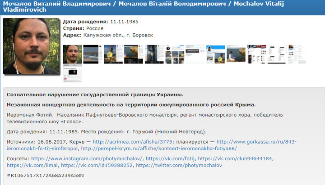325x185 pixels.
Task: Open the dark-header webpage screenshot thumbnail
Action: 256,54
